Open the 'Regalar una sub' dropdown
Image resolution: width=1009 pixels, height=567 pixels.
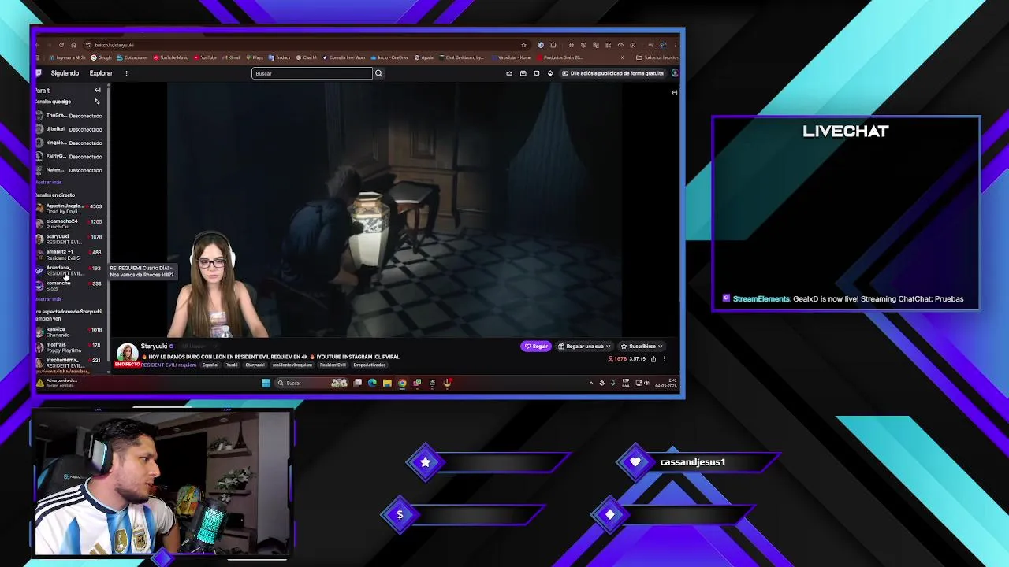pos(584,346)
